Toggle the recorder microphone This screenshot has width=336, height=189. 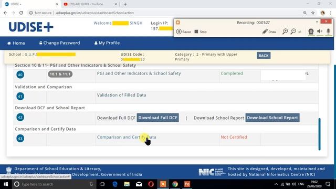328,31
